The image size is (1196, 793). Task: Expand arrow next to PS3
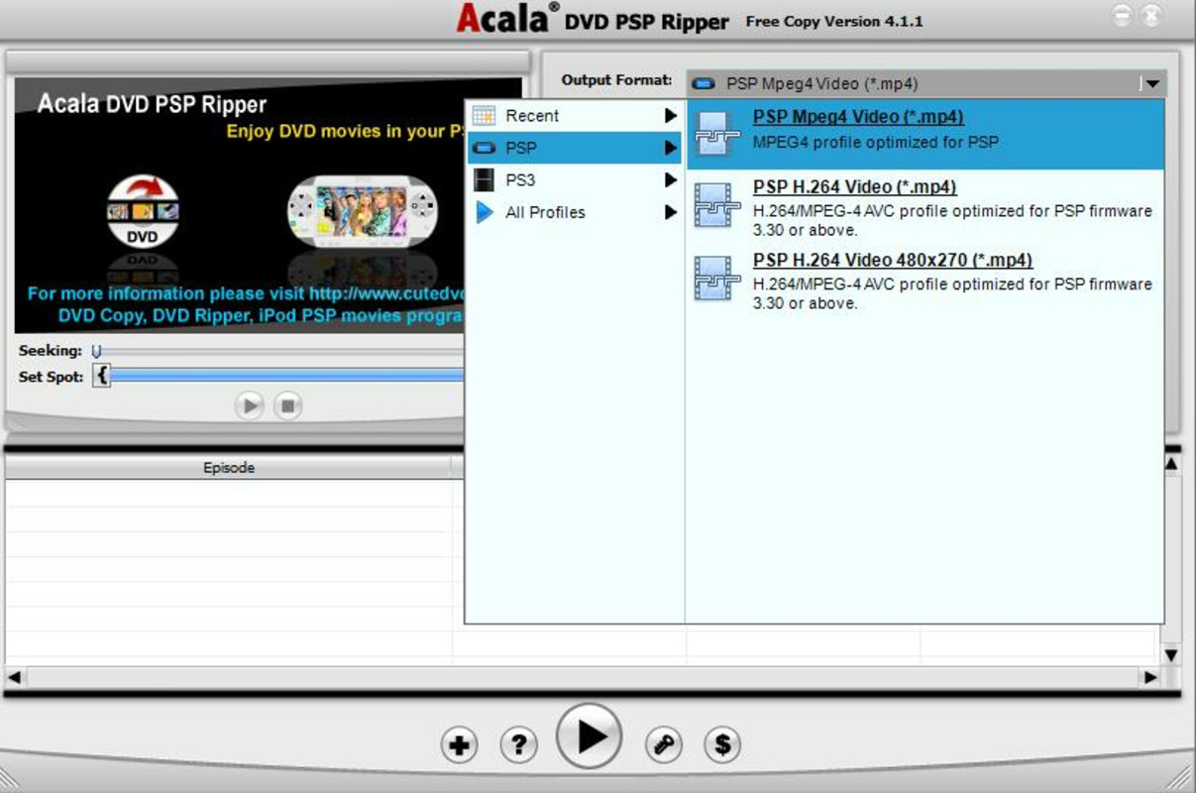click(671, 180)
